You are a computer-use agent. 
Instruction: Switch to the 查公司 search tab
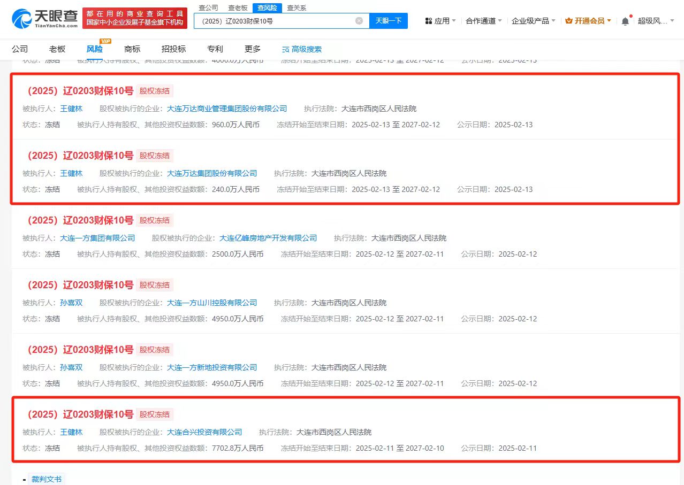[x=208, y=7]
